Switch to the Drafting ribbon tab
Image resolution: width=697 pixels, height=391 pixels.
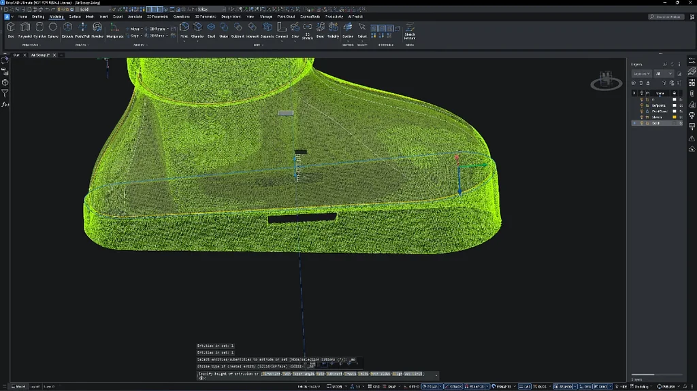pos(38,16)
